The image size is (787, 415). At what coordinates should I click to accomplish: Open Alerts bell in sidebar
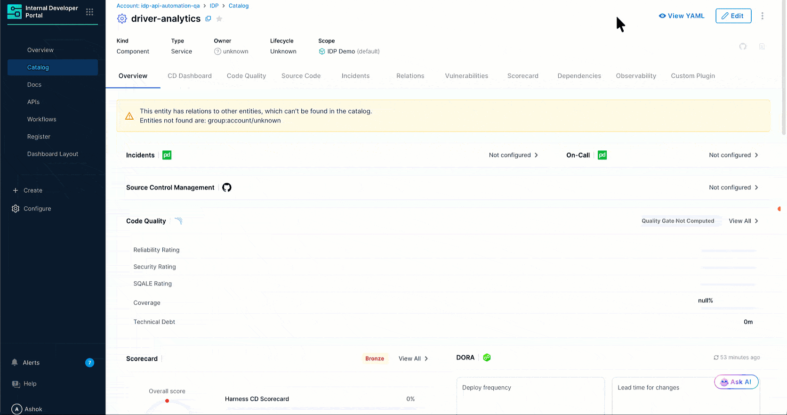click(x=15, y=362)
